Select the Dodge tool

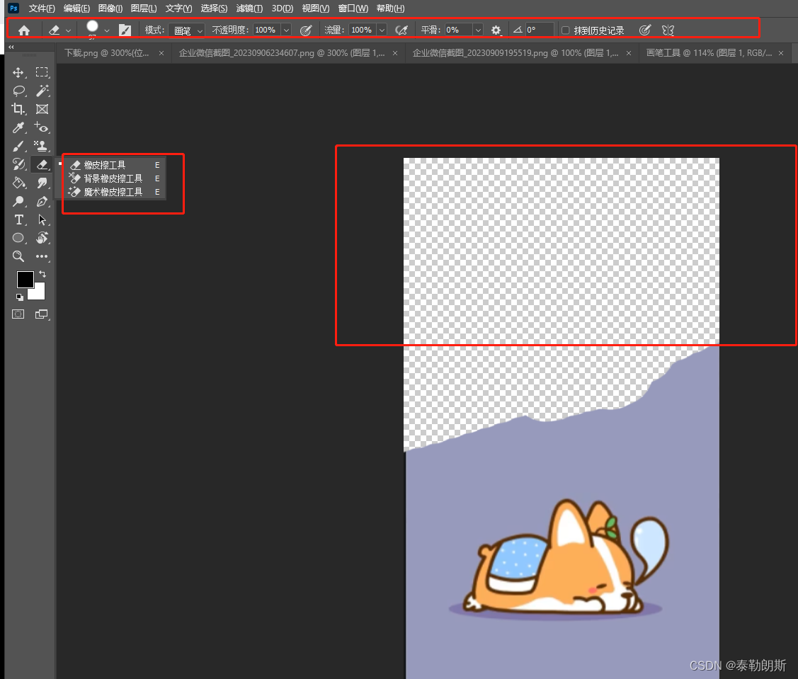click(18, 202)
